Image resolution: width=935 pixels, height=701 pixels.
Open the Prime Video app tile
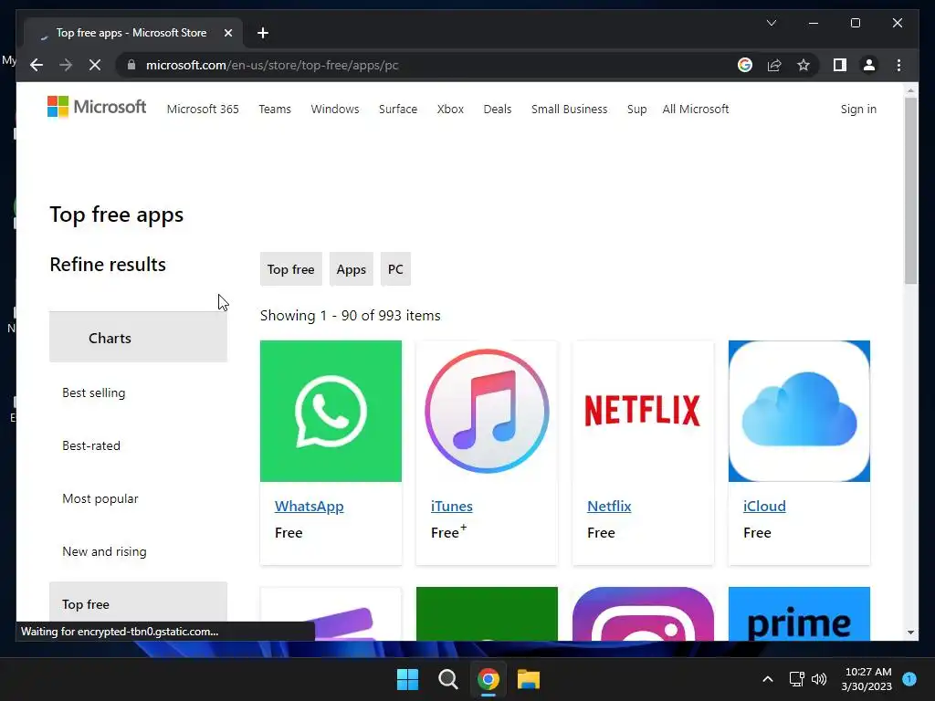(799, 614)
